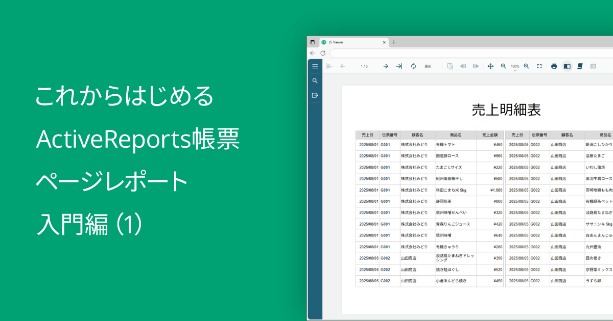
Task: Navigate forward in the viewer history
Action: [x=476, y=66]
